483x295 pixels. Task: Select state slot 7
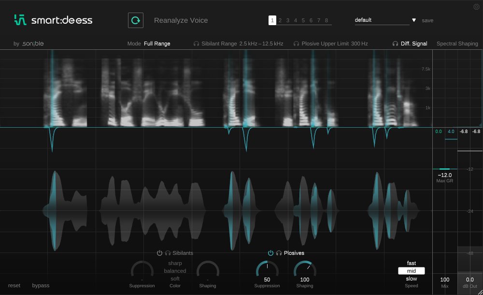coord(318,20)
